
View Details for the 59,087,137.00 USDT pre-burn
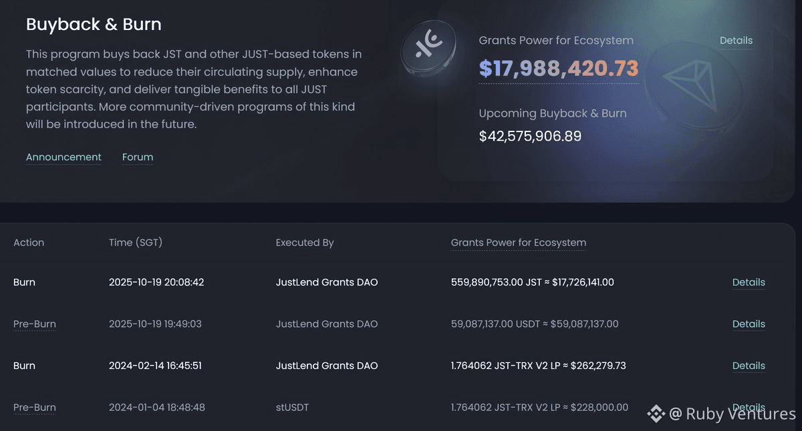point(749,324)
